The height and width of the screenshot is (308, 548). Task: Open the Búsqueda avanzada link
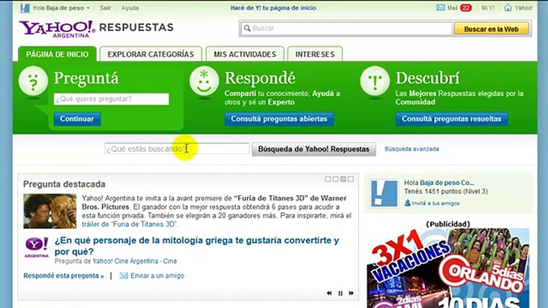412,149
